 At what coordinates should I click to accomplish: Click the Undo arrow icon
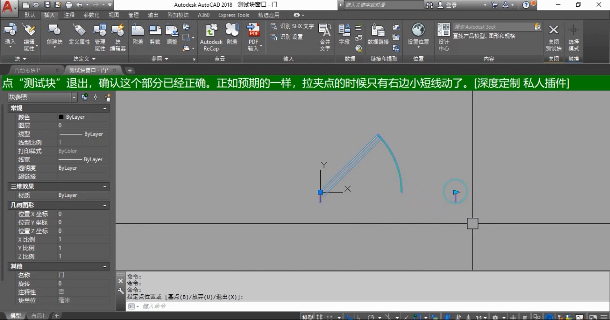79,5
